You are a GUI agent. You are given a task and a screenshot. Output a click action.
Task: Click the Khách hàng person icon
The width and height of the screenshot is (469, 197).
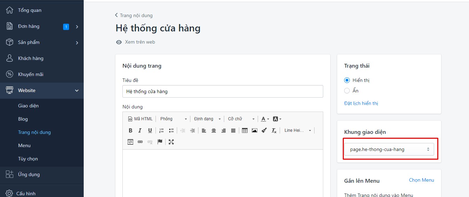click(x=10, y=58)
